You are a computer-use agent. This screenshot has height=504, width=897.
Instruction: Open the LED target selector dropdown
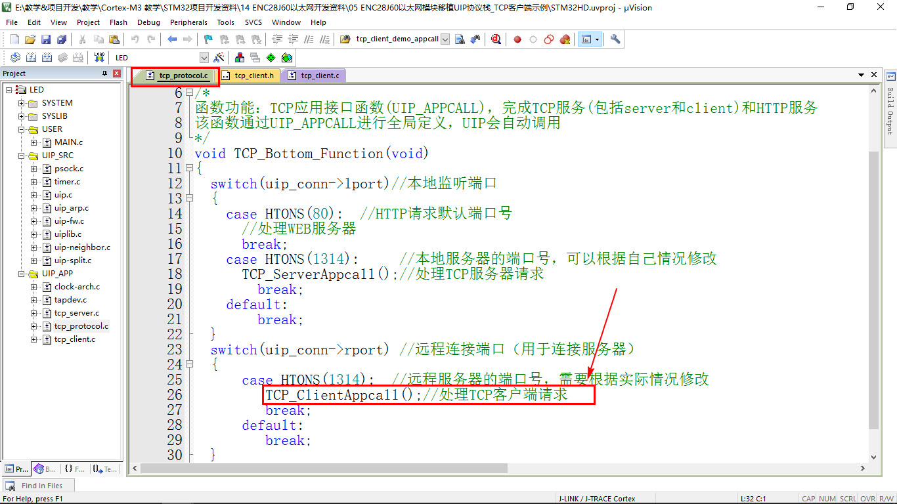[x=204, y=57]
